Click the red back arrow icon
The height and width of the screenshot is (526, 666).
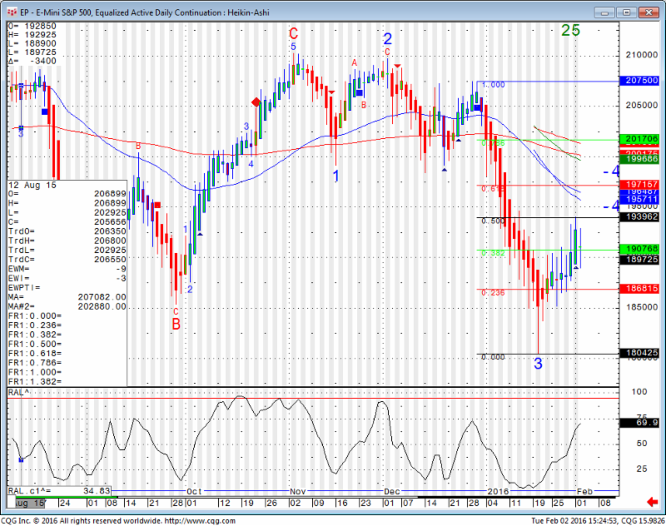pyautogui.click(x=653, y=502)
